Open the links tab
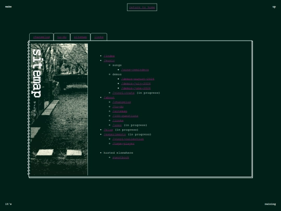The image size is (281, 211). pos(99,37)
